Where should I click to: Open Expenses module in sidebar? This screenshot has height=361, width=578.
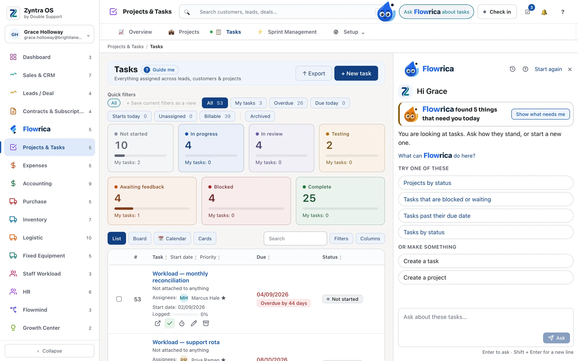pos(50,165)
